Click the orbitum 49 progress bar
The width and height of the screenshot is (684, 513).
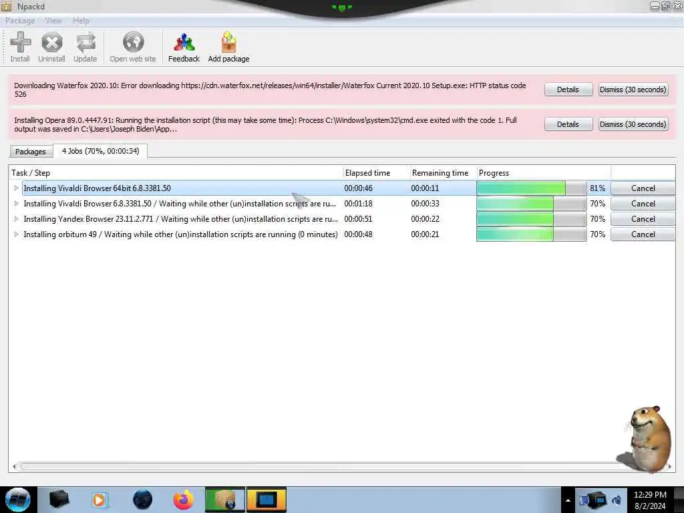(x=531, y=234)
